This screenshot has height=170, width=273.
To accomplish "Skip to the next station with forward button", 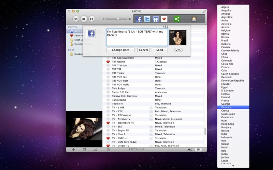I will (92, 19).
